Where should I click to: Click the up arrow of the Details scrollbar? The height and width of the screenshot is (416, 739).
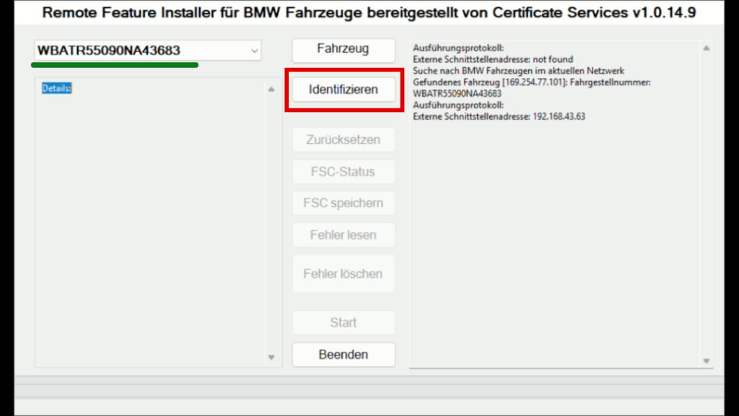pos(271,90)
